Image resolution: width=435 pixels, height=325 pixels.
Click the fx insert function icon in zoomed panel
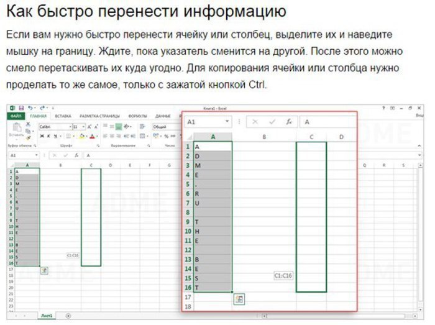[289, 122]
